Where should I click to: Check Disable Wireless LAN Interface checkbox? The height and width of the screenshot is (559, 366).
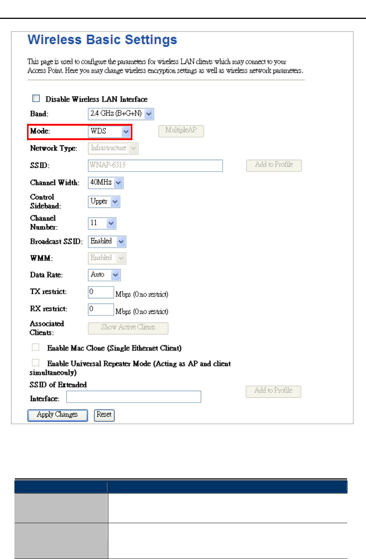tap(36, 98)
